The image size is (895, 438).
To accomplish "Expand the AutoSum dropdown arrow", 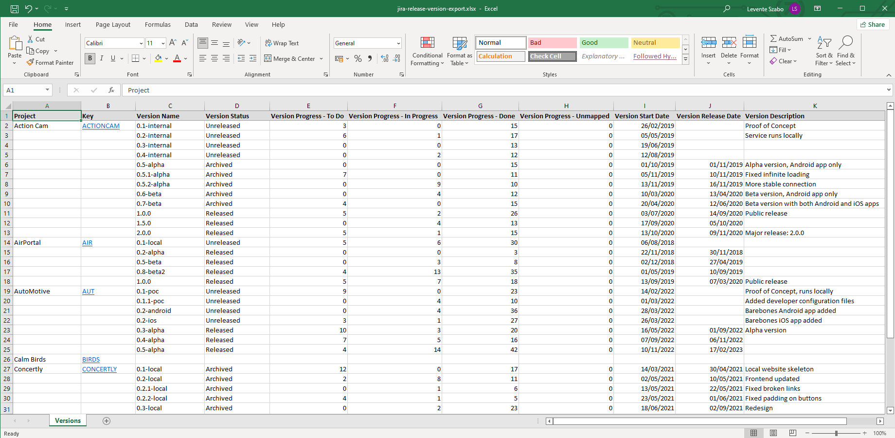I will tap(809, 39).
